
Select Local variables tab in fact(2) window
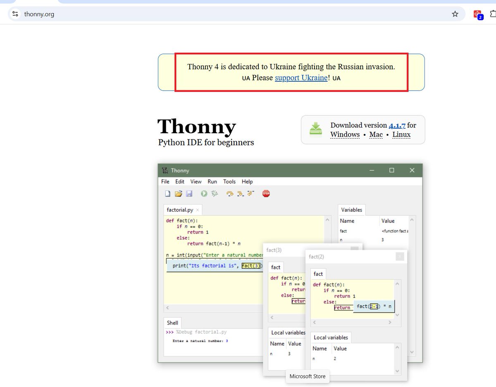tap(331, 337)
